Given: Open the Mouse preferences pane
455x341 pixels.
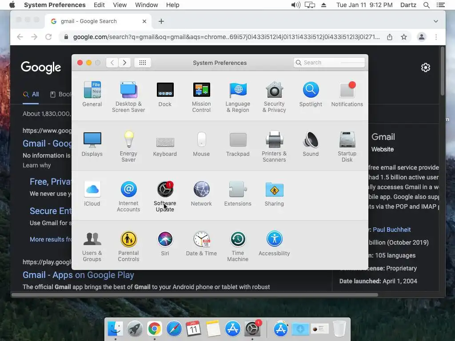Looking at the screenshot, I should [x=201, y=144].
